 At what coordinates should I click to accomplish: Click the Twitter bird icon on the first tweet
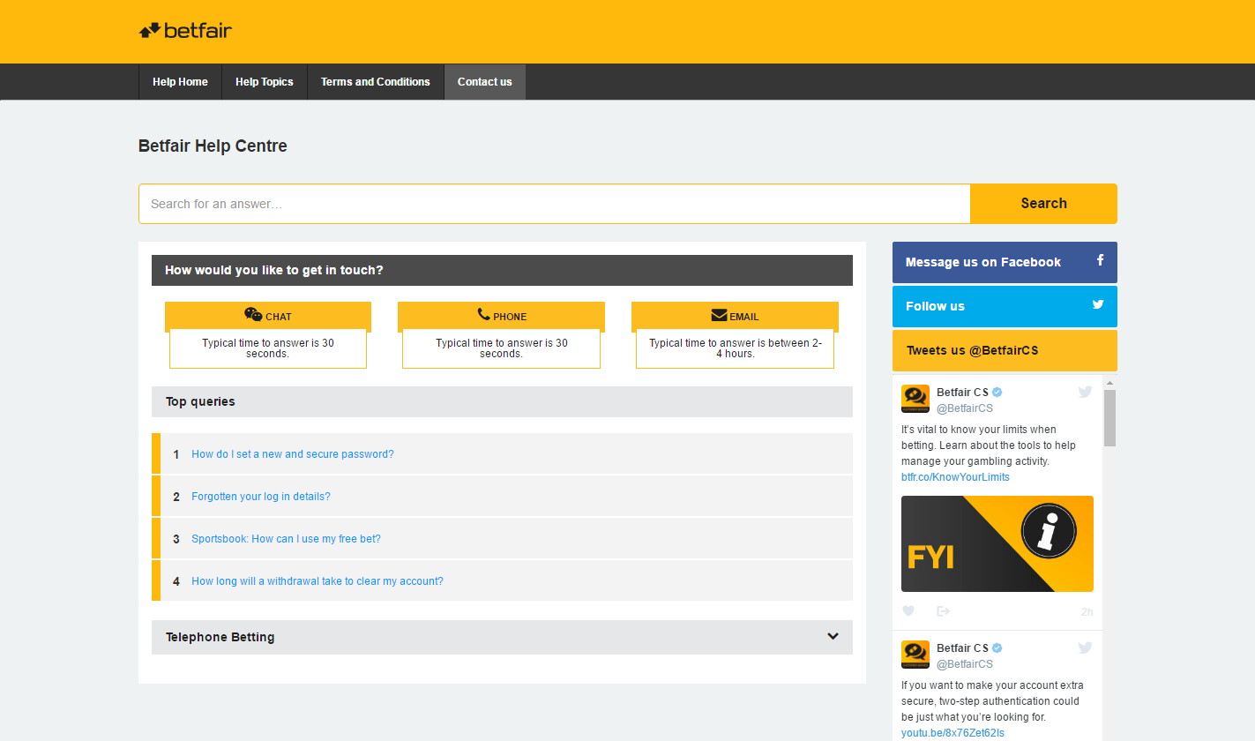1085,392
